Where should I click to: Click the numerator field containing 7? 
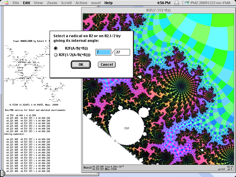(x=103, y=52)
